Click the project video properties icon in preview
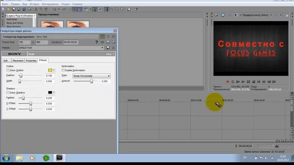The image size is (294, 165). pyautogui.click(x=216, y=15)
